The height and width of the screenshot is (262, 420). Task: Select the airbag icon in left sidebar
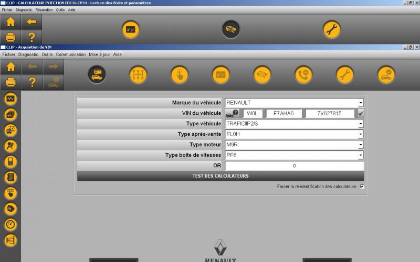click(10, 146)
